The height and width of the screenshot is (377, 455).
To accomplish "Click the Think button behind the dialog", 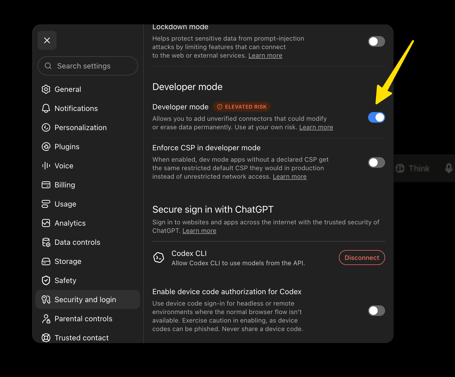I will coord(413,168).
